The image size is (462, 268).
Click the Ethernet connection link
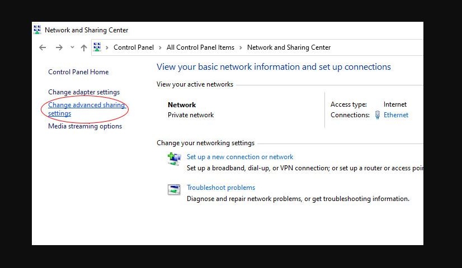coord(396,115)
